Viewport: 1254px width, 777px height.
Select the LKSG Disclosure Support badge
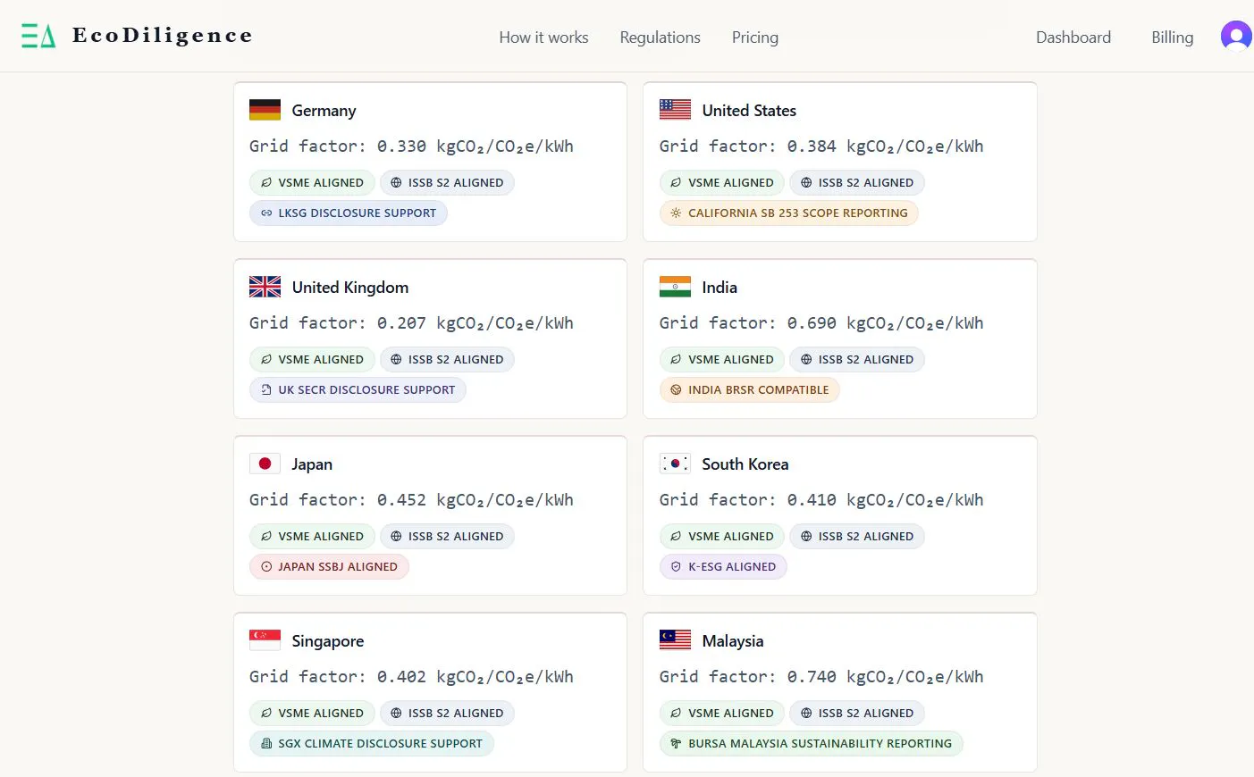point(349,213)
